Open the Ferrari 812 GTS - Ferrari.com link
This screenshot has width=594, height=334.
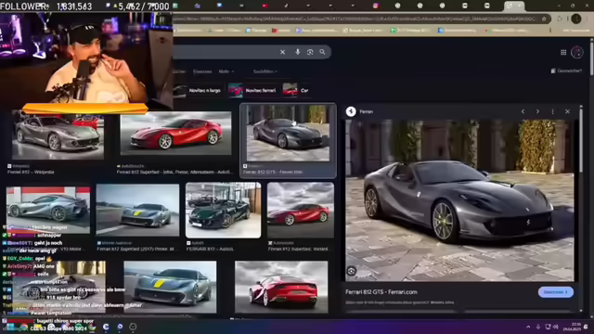[x=381, y=292]
